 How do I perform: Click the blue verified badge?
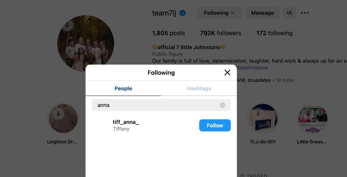[x=183, y=13]
